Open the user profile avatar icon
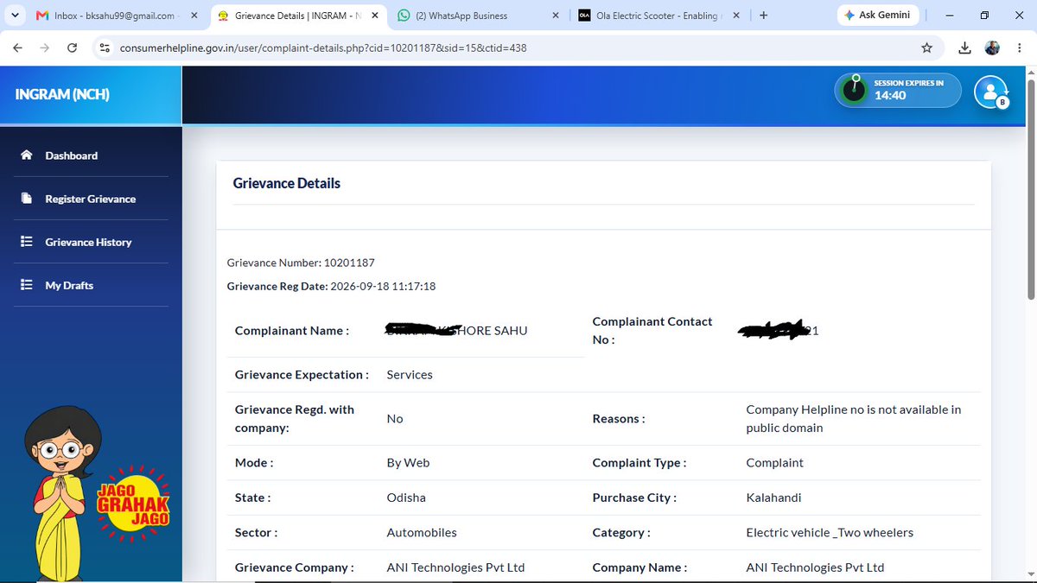The image size is (1037, 583). [991, 92]
